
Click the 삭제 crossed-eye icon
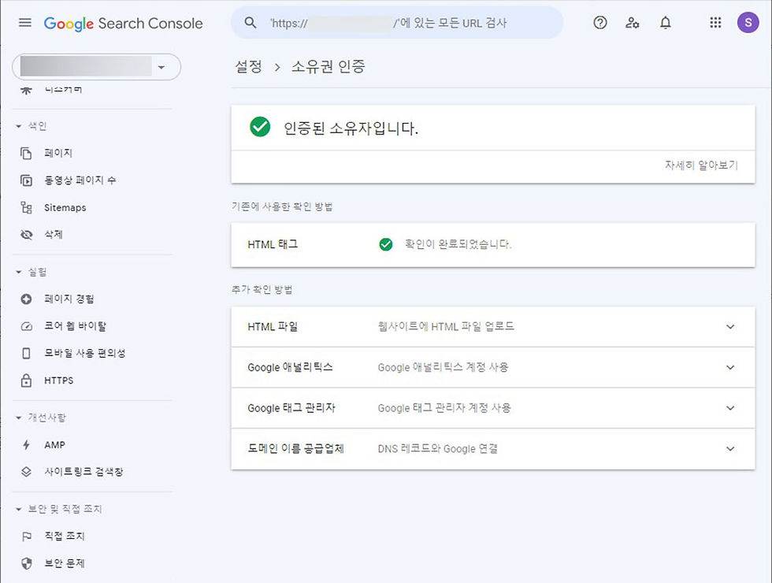(26, 235)
